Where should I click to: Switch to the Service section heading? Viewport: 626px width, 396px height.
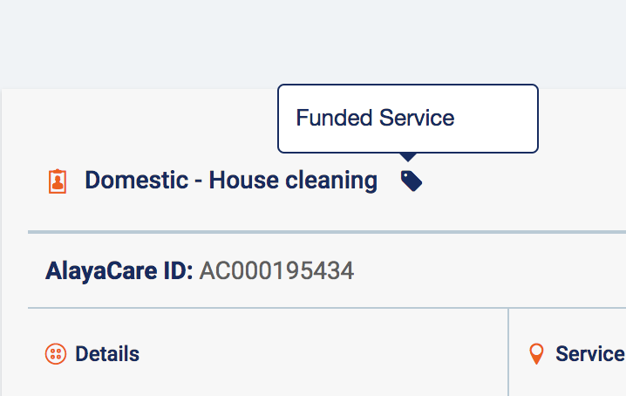point(589,354)
